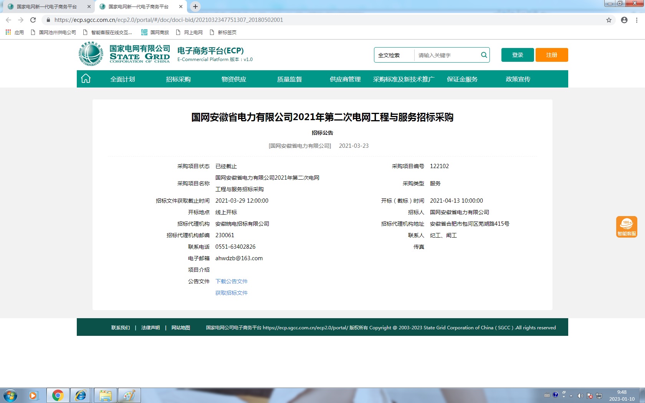Open the 智能客服在线交互 bookmark
This screenshot has height=403, width=645.
coord(108,32)
